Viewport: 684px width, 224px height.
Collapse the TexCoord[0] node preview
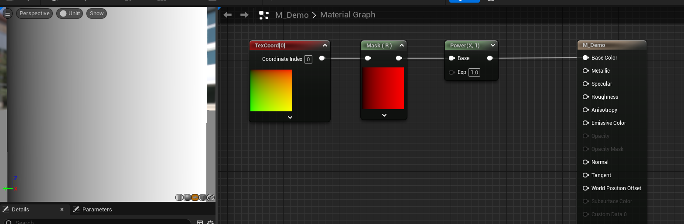(325, 45)
